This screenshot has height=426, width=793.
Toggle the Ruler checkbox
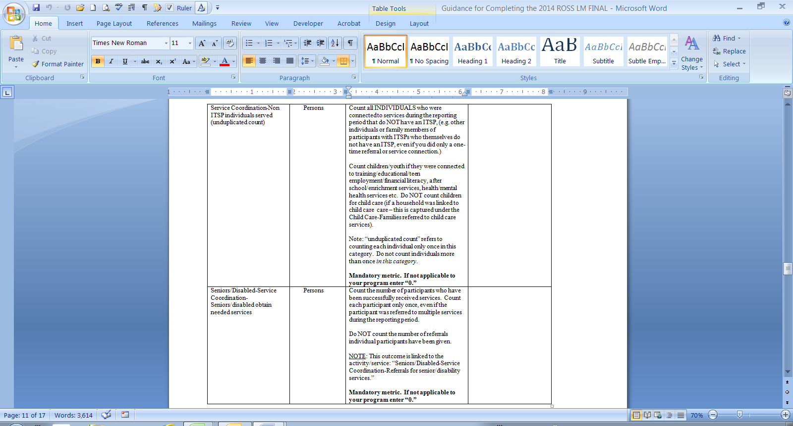pyautogui.click(x=170, y=7)
